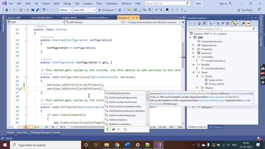This screenshot has width=265, height=149.
Task: Select AddControllersAsServices suggestion
Action: tap(125, 102)
